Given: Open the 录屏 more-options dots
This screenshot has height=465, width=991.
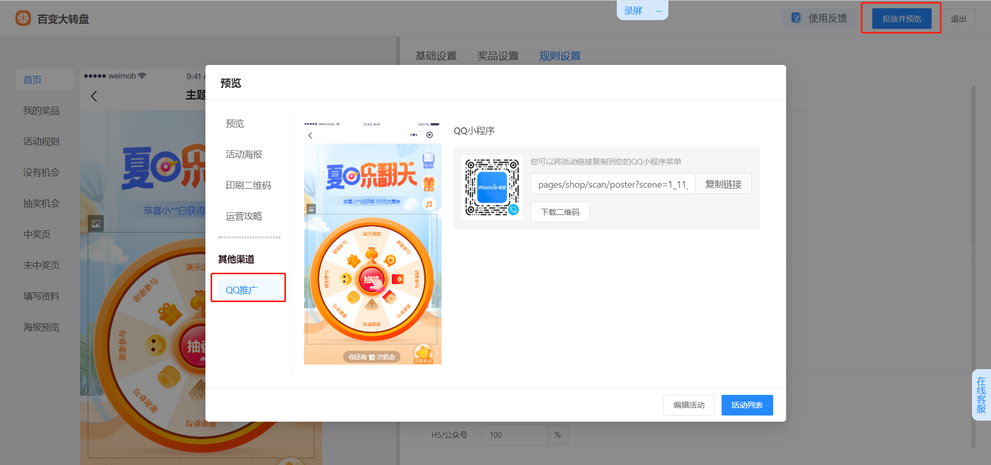Looking at the screenshot, I should click(x=659, y=11).
